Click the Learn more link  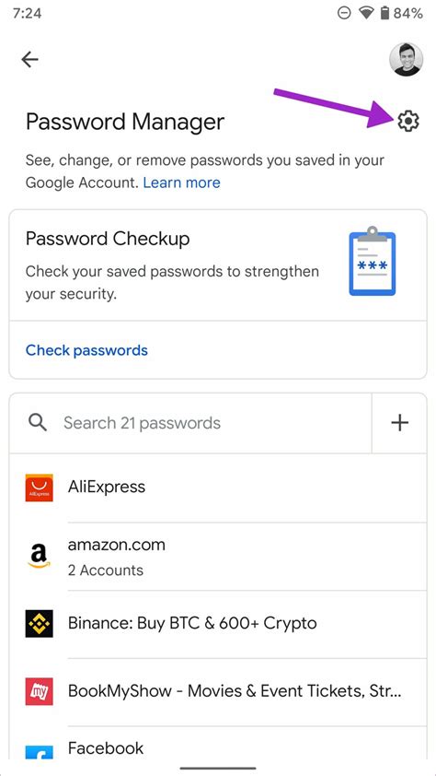[x=182, y=182]
